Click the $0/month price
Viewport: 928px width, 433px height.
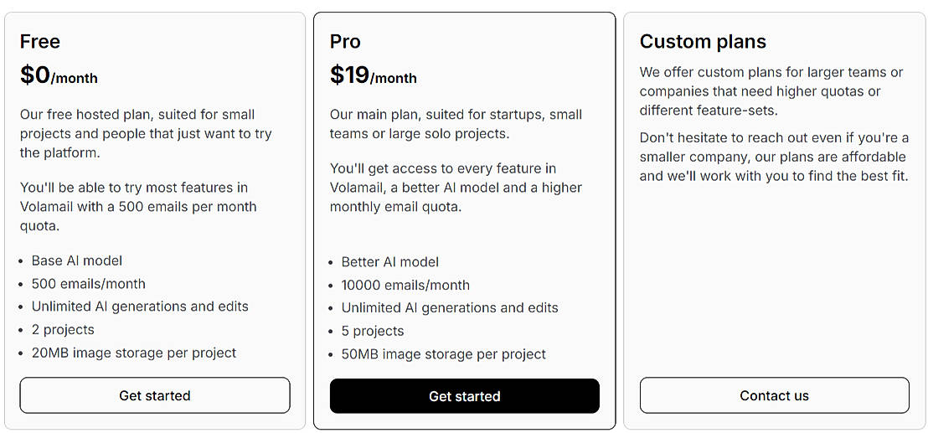[59, 76]
